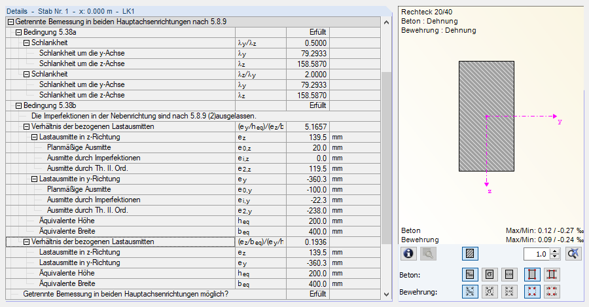Screen dimensions: 589x307
Task: Toggle the hatched cross-section display button
Action: click(470, 253)
